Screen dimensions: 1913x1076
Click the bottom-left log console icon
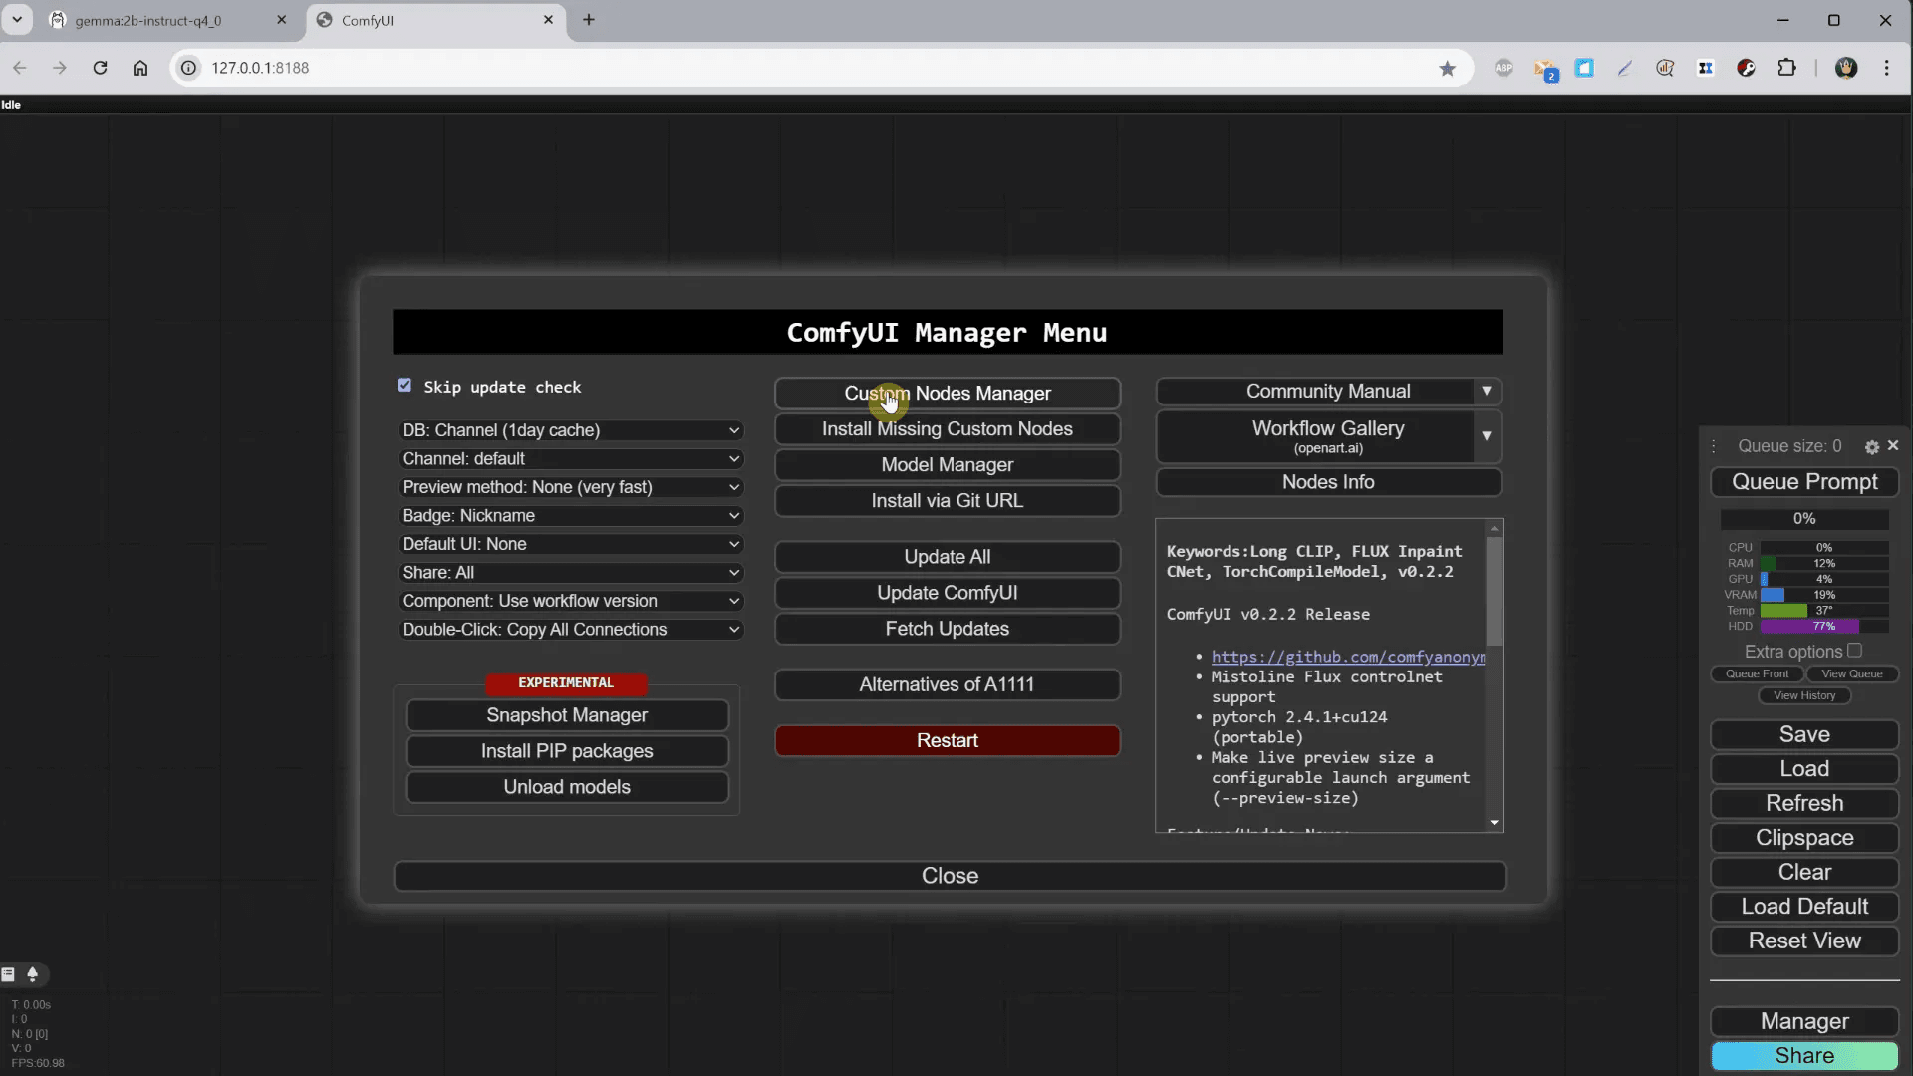[9, 974]
